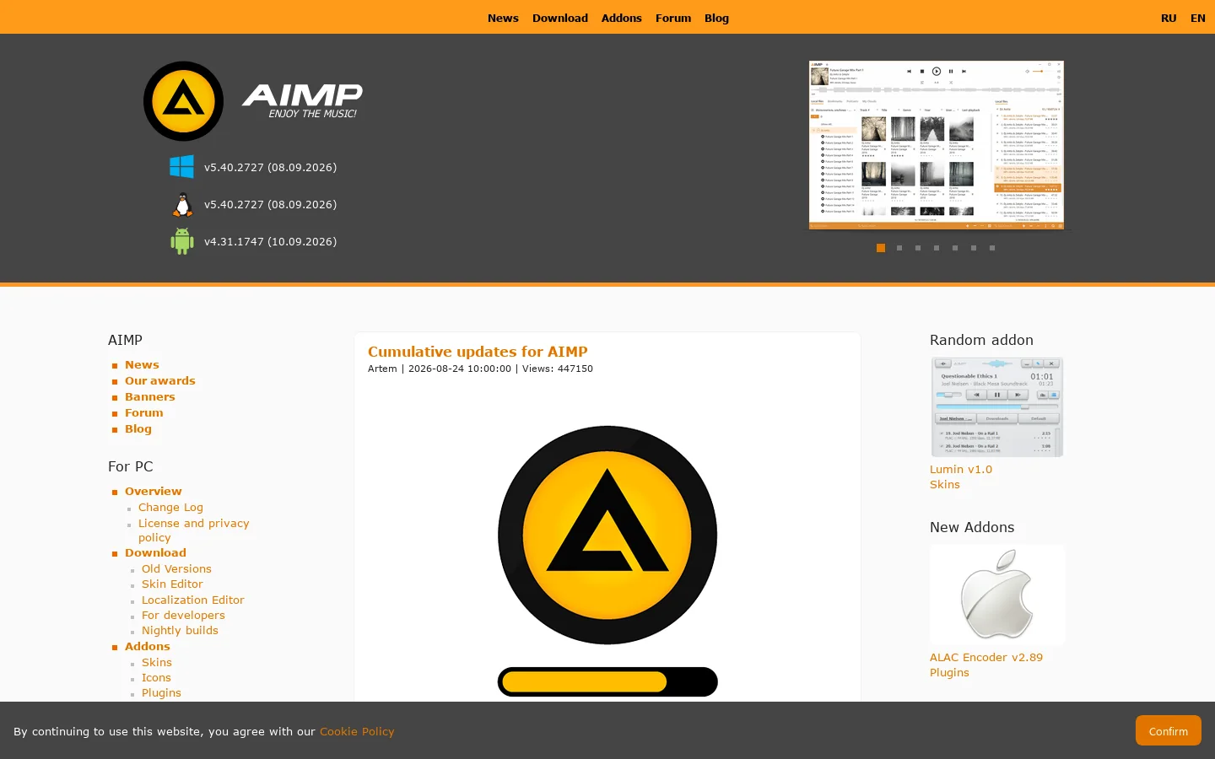Open Banners in the sidebar
This screenshot has height=759, width=1215.
click(150, 396)
